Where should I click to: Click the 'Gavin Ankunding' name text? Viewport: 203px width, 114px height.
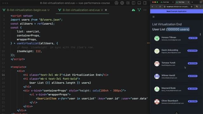[170, 50]
